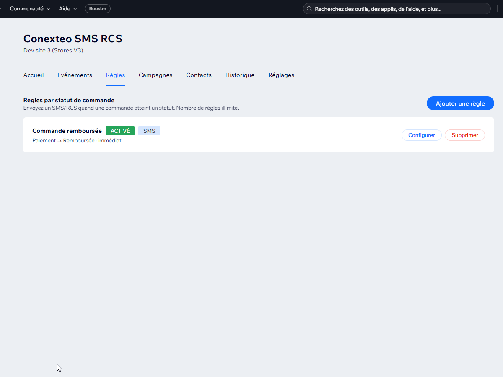503x377 pixels.
Task: Open the Réglages tab
Action: click(x=281, y=75)
